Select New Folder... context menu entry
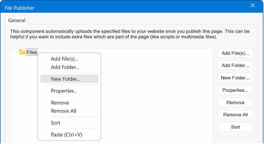This screenshot has width=264, height=144. pos(65,79)
